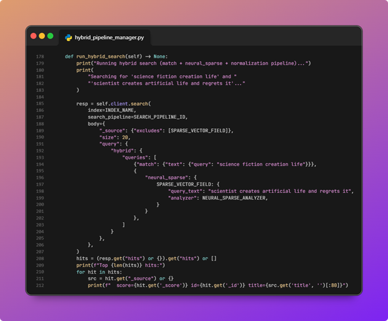Click the green maximize window button
The image size is (388, 321).
(50, 36)
